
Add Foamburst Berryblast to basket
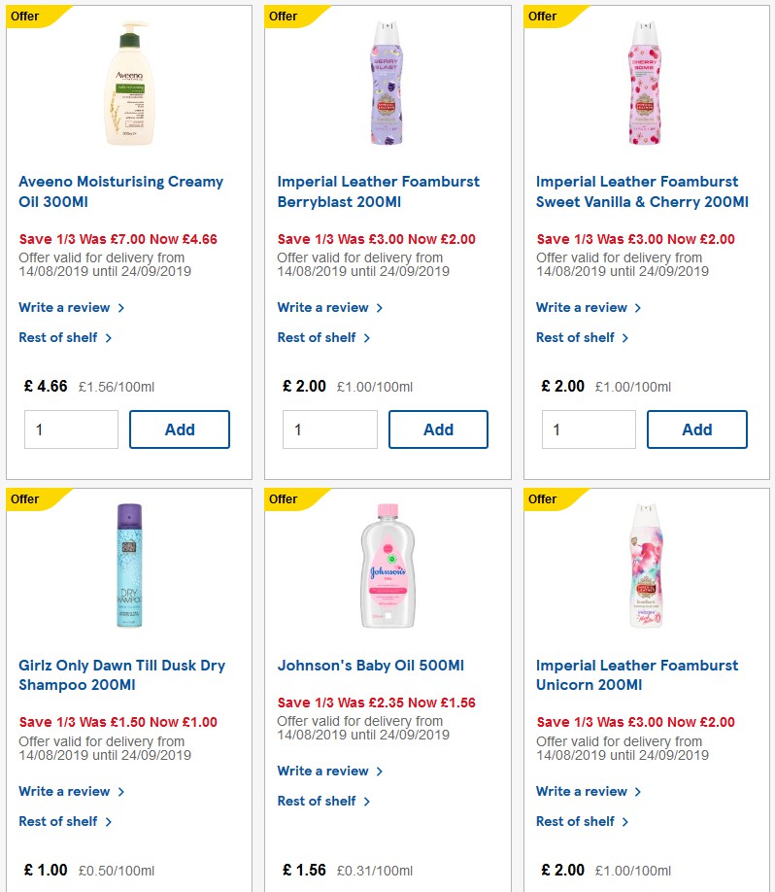[x=438, y=429]
